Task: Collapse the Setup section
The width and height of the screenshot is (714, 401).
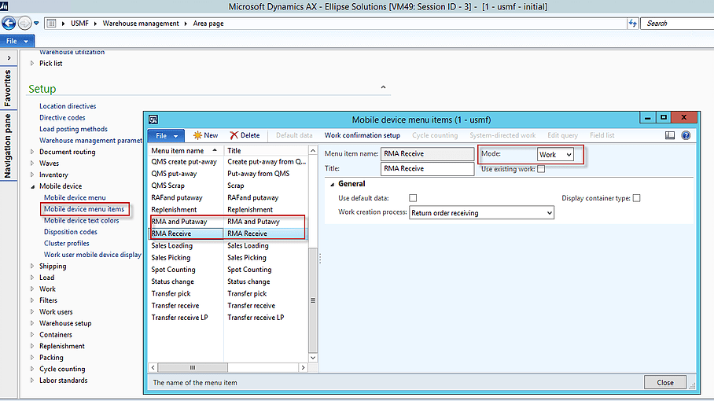Action: tap(383, 87)
